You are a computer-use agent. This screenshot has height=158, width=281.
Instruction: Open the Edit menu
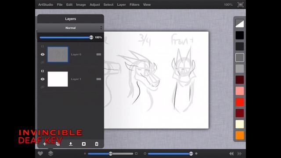[69, 5]
